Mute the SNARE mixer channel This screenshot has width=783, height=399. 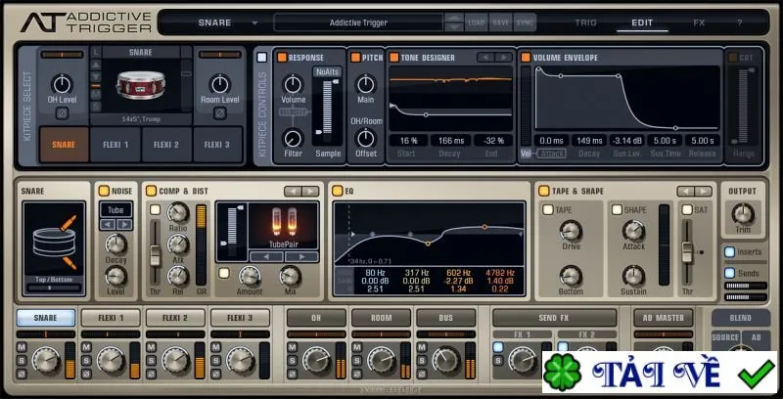[x=22, y=347]
